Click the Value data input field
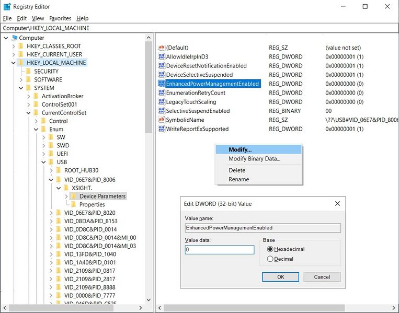 (219, 250)
